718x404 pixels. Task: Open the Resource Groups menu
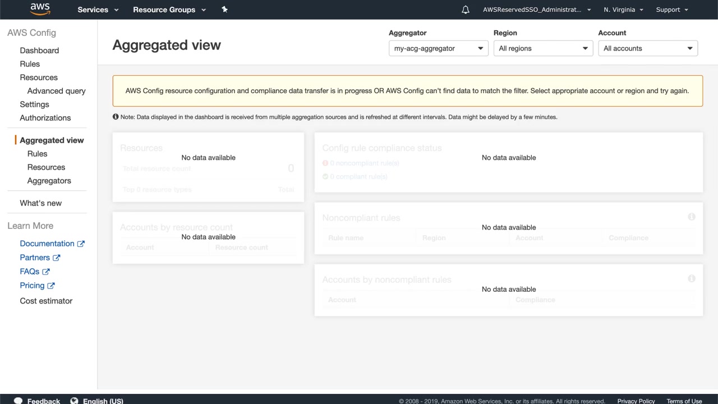tap(169, 10)
